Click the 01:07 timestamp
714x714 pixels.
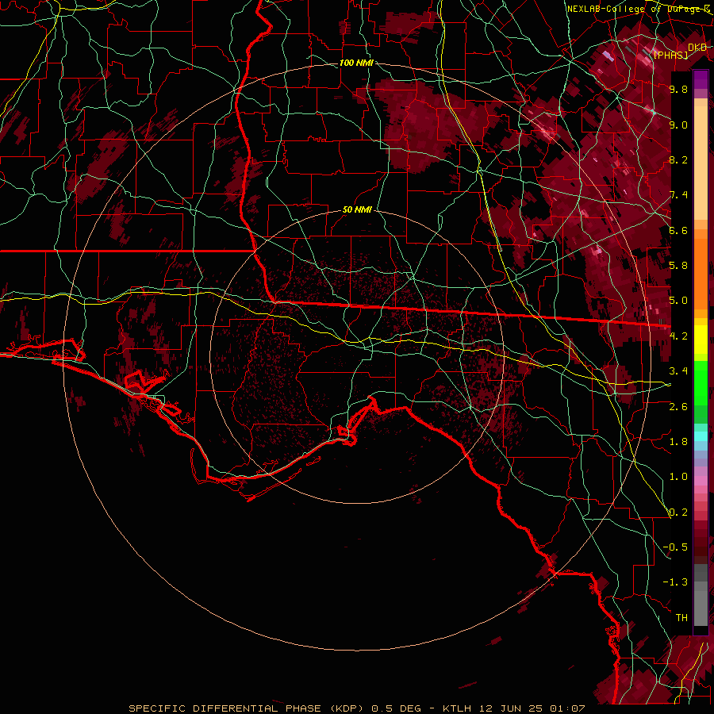(x=567, y=708)
